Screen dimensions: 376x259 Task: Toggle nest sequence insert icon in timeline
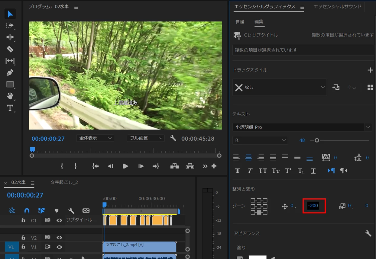pos(12,210)
